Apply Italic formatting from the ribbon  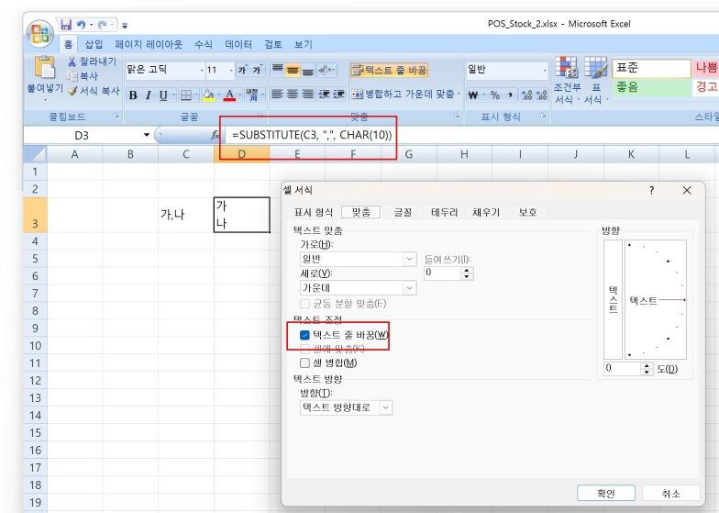click(x=148, y=95)
